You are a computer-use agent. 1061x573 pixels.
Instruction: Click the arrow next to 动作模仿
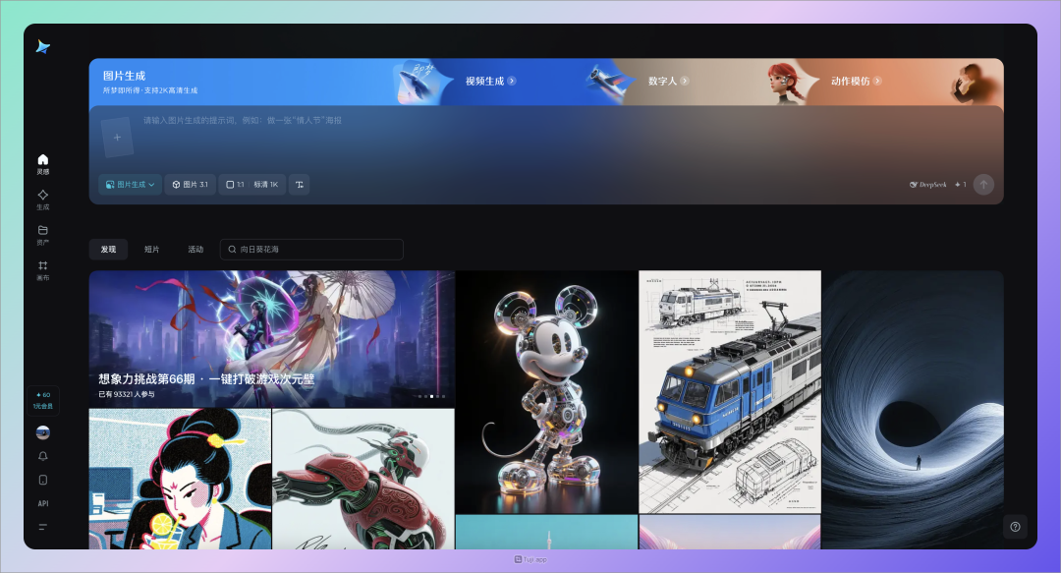[877, 81]
